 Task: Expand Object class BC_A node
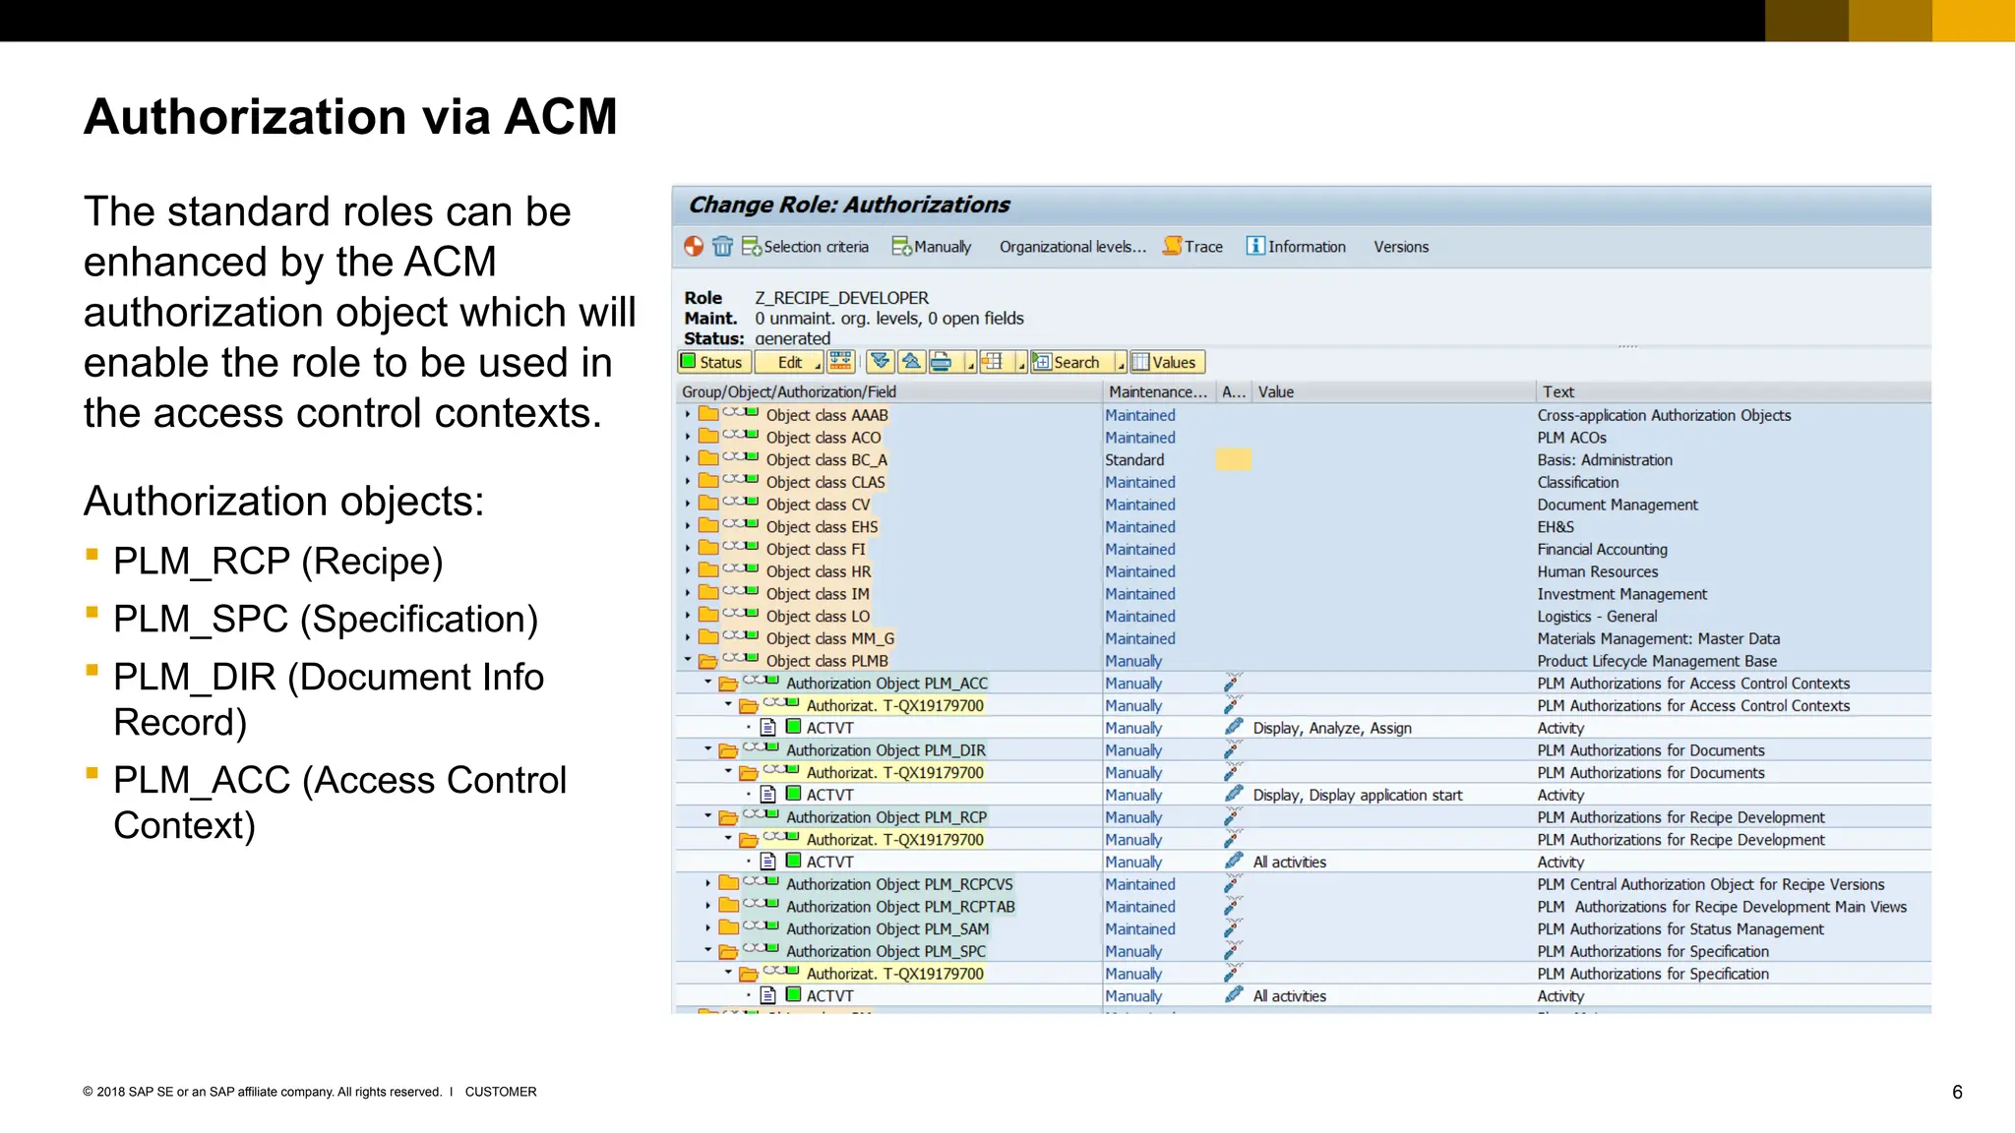pyautogui.click(x=688, y=459)
